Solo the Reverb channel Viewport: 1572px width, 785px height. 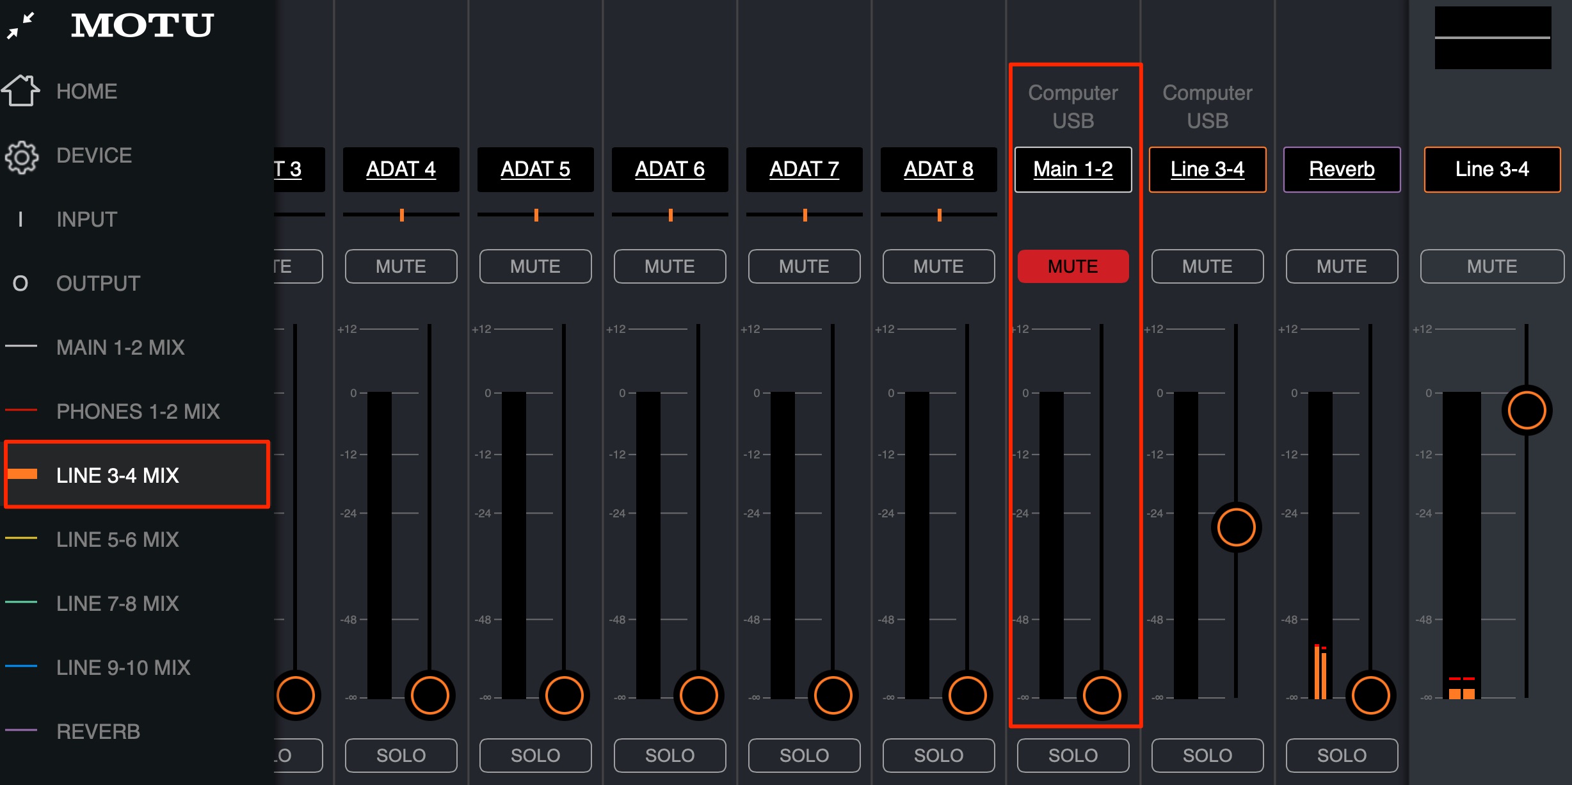1342,756
